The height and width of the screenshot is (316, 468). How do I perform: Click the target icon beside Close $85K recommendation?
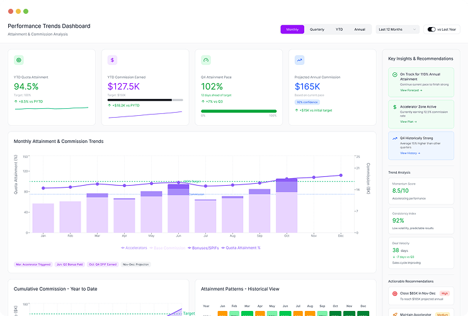pos(394,293)
